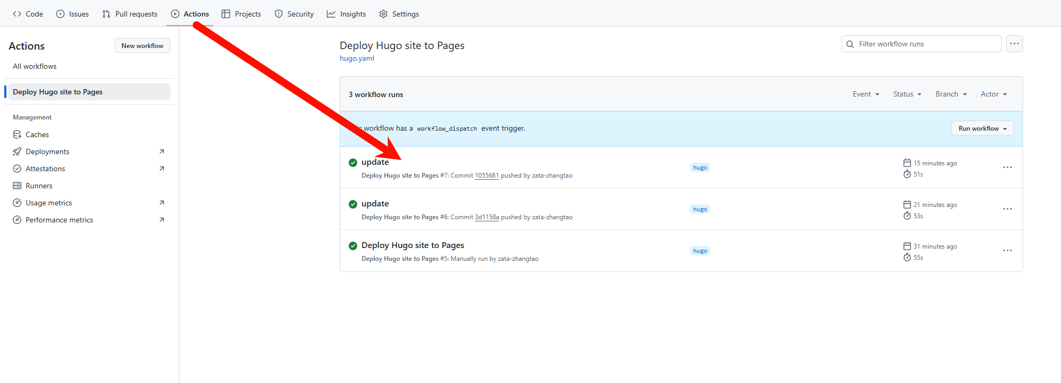Image resolution: width=1061 pixels, height=383 pixels.
Task: Click the Performance metrics meter icon
Action: click(x=17, y=220)
